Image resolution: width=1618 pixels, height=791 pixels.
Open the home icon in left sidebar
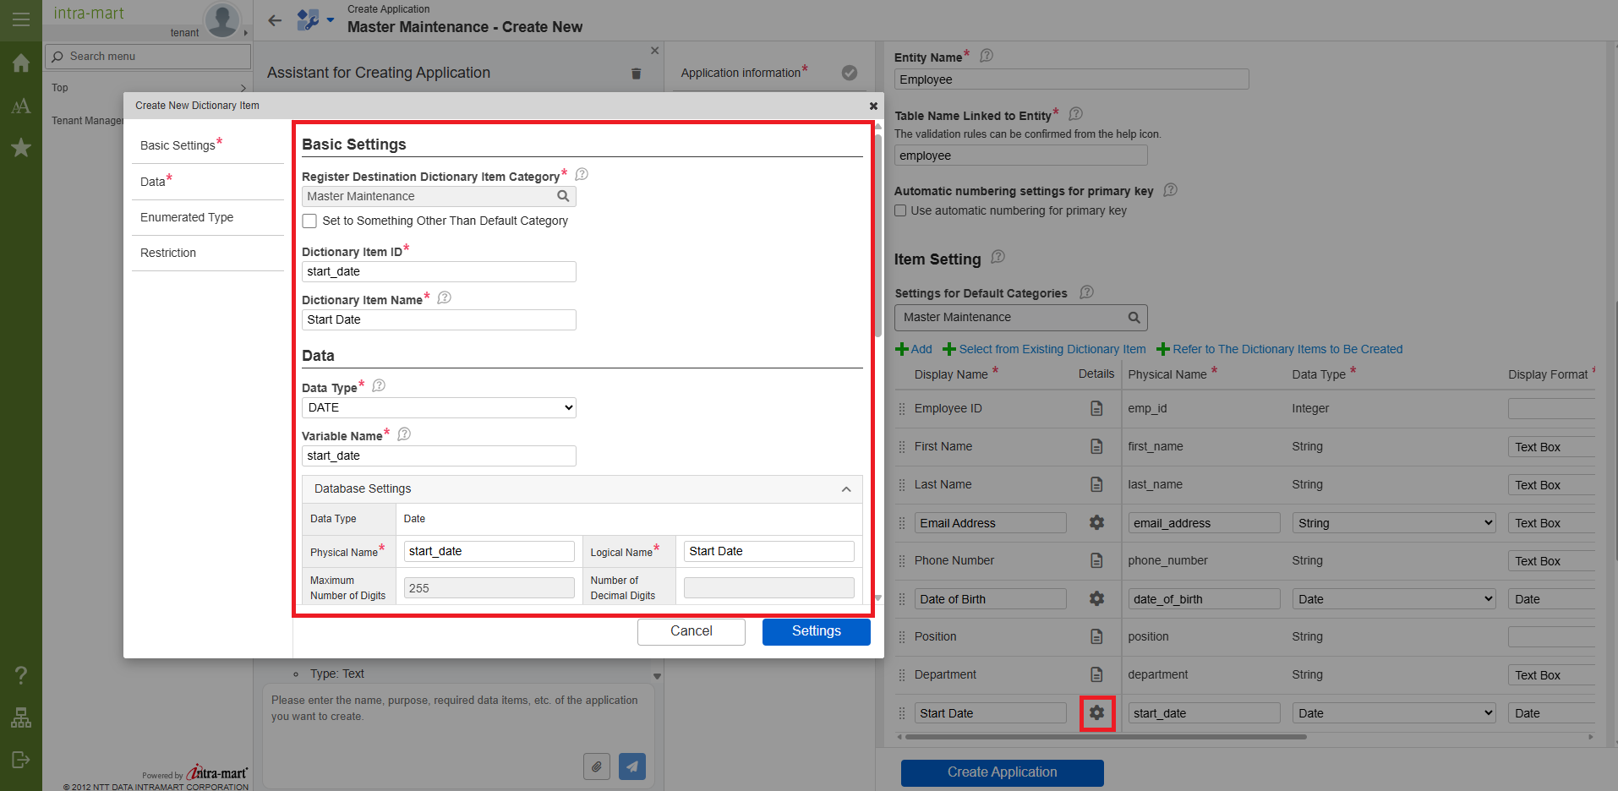[x=21, y=63]
